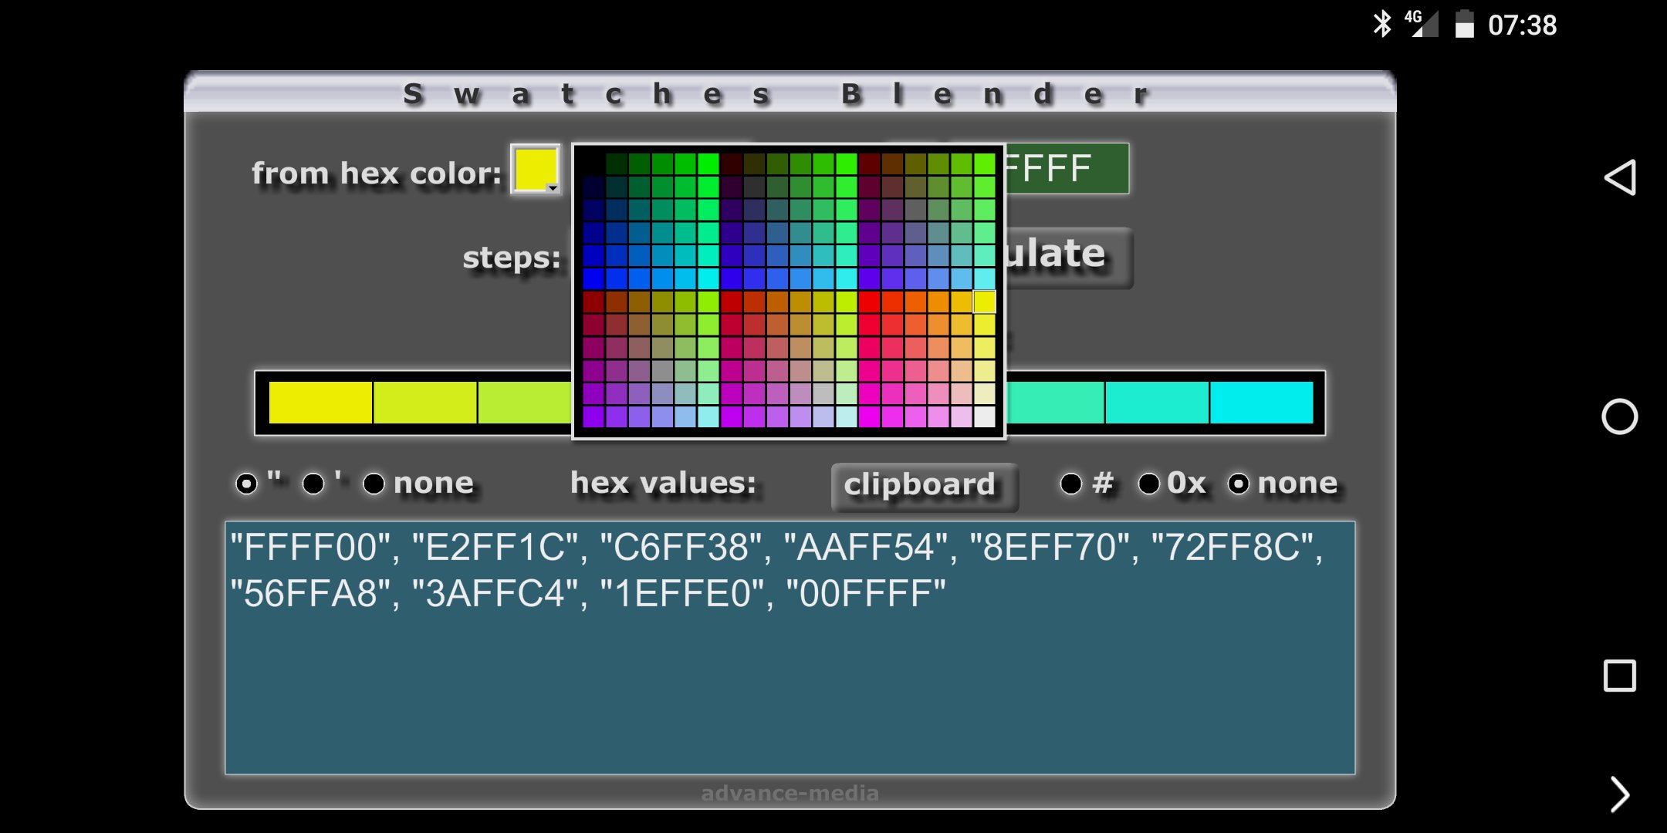Pick pure white in palette's bottom-right corner
Viewport: 1667px width, 833px height.
point(985,417)
